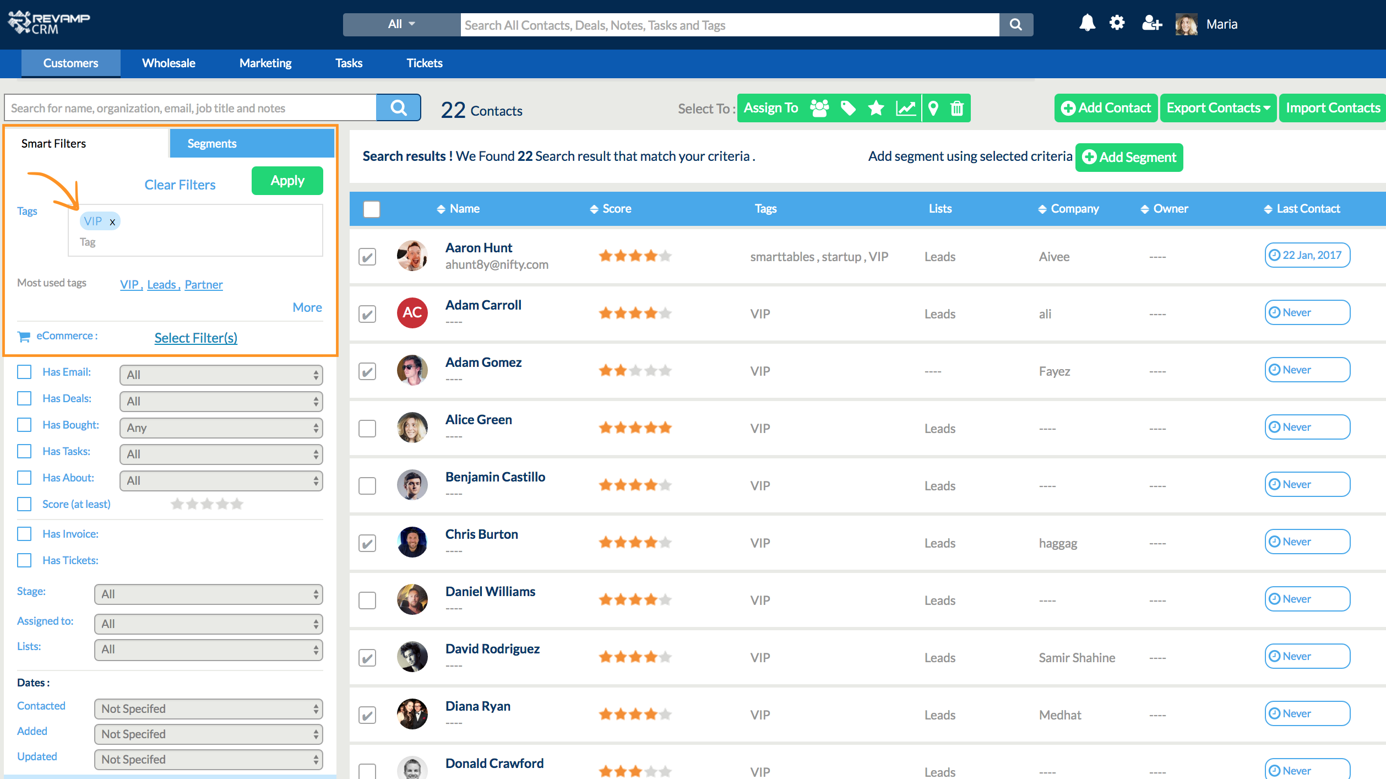Open the Has Bought dropdown

[x=221, y=428]
